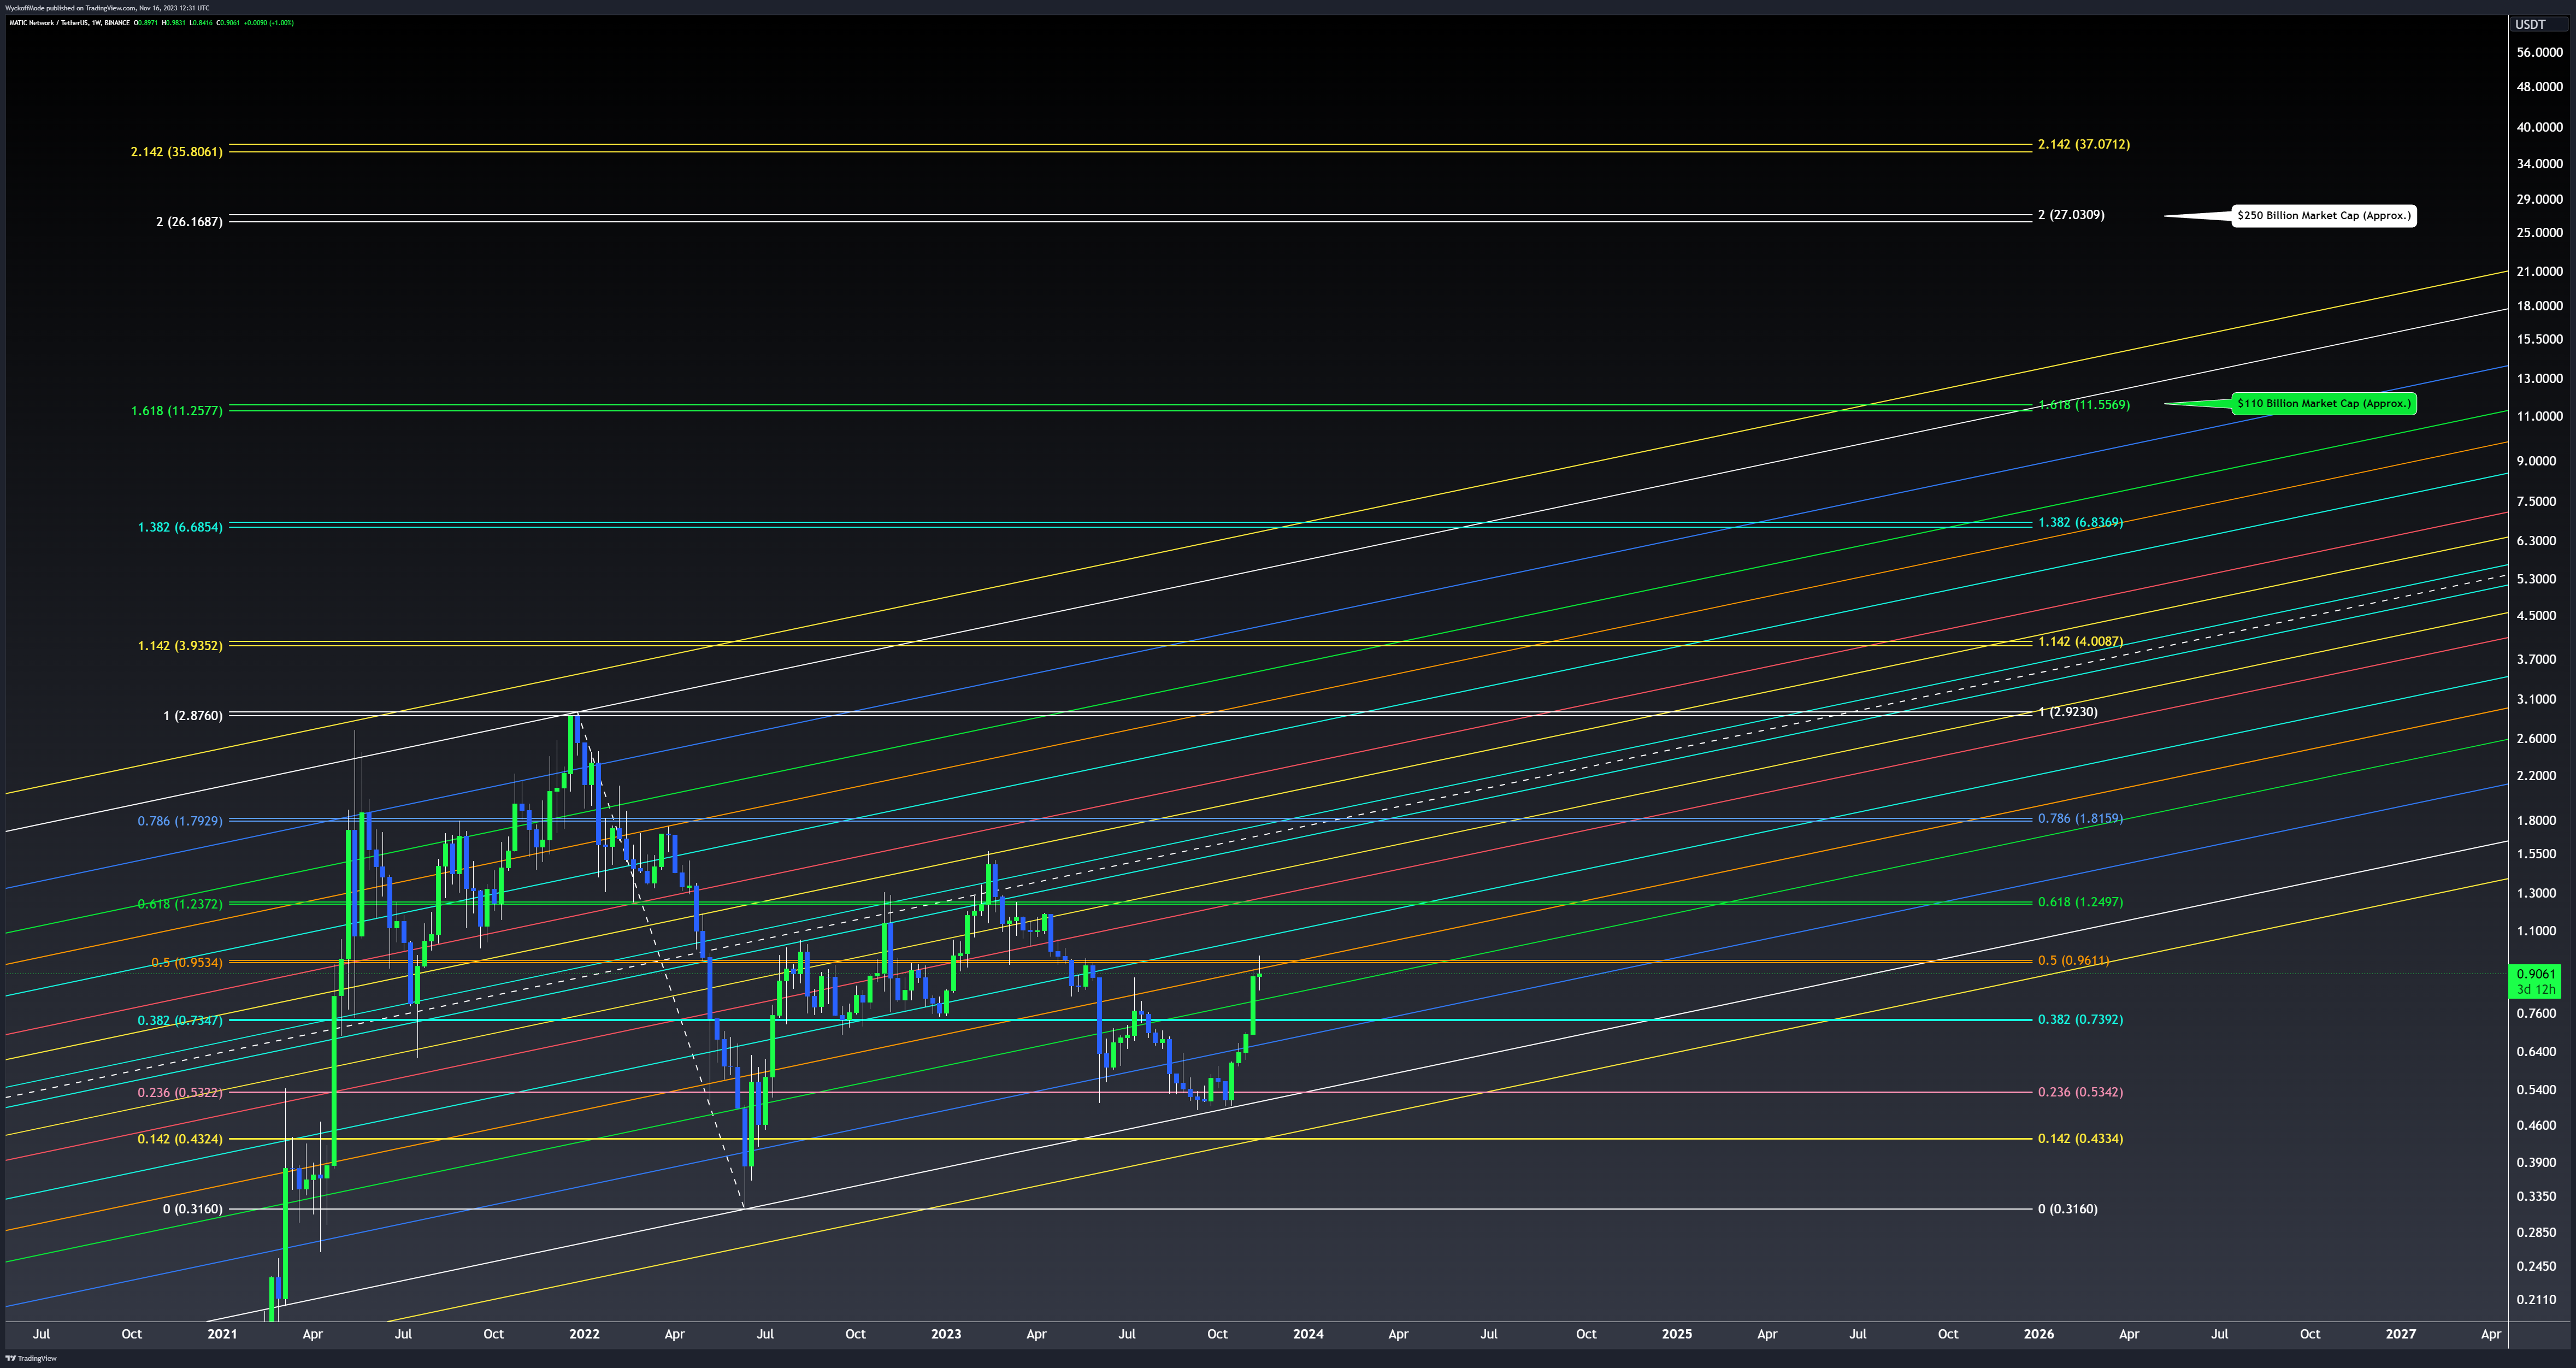Click the 2 (27.0309) Fibonacci label
Image resolution: width=2576 pixels, height=1368 pixels.
pos(2071,214)
